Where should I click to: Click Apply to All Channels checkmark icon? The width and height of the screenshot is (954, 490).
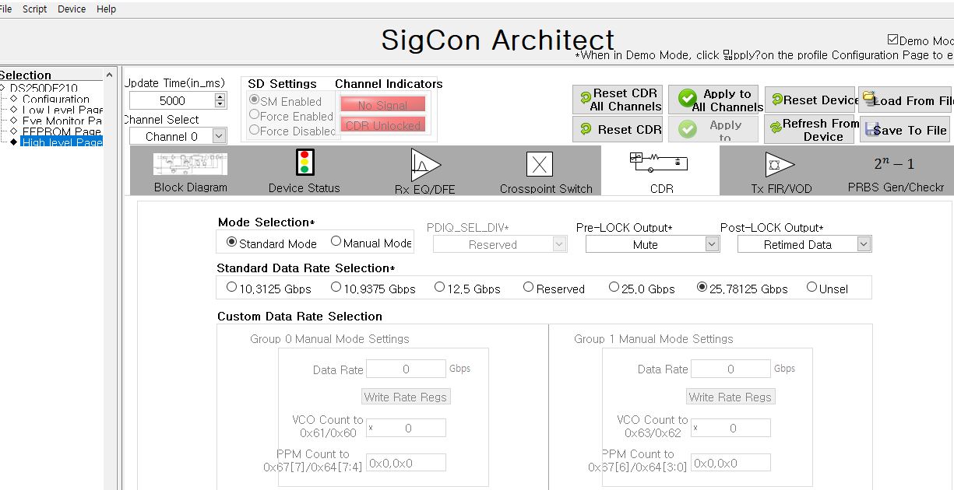click(x=687, y=99)
